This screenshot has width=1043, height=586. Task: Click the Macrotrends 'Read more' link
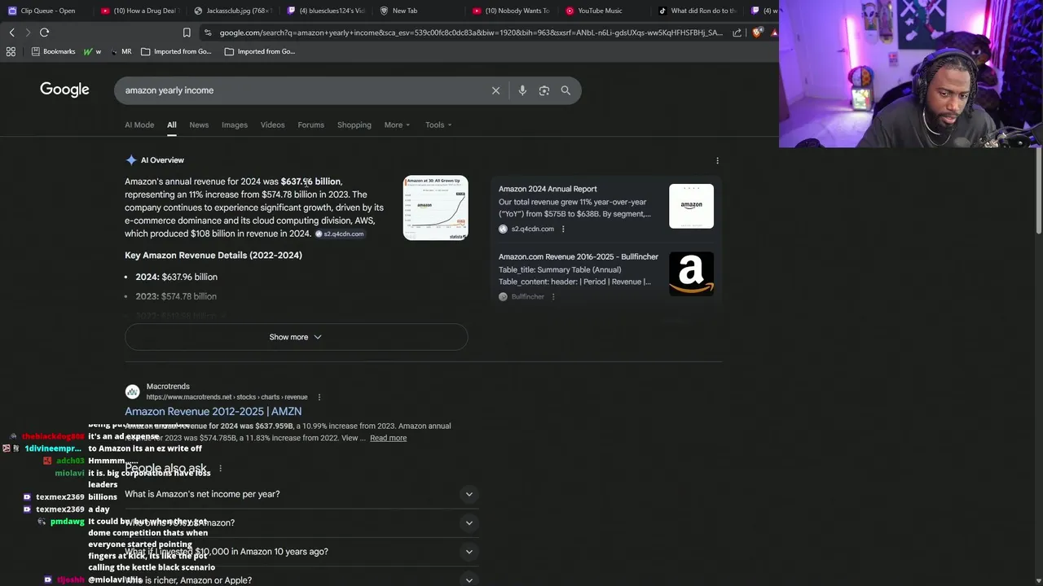pos(388,438)
